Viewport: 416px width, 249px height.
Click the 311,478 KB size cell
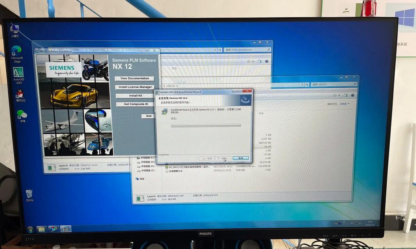[264, 166]
